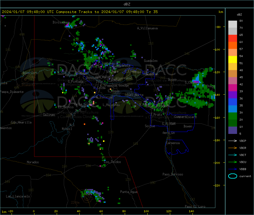Viewport: 254px width, 215px height.
Task: Click the 'Nihuil' map label
Action: point(67,129)
